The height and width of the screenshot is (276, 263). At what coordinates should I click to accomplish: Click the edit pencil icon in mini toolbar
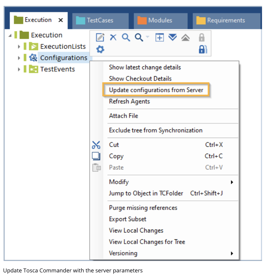[100, 37]
